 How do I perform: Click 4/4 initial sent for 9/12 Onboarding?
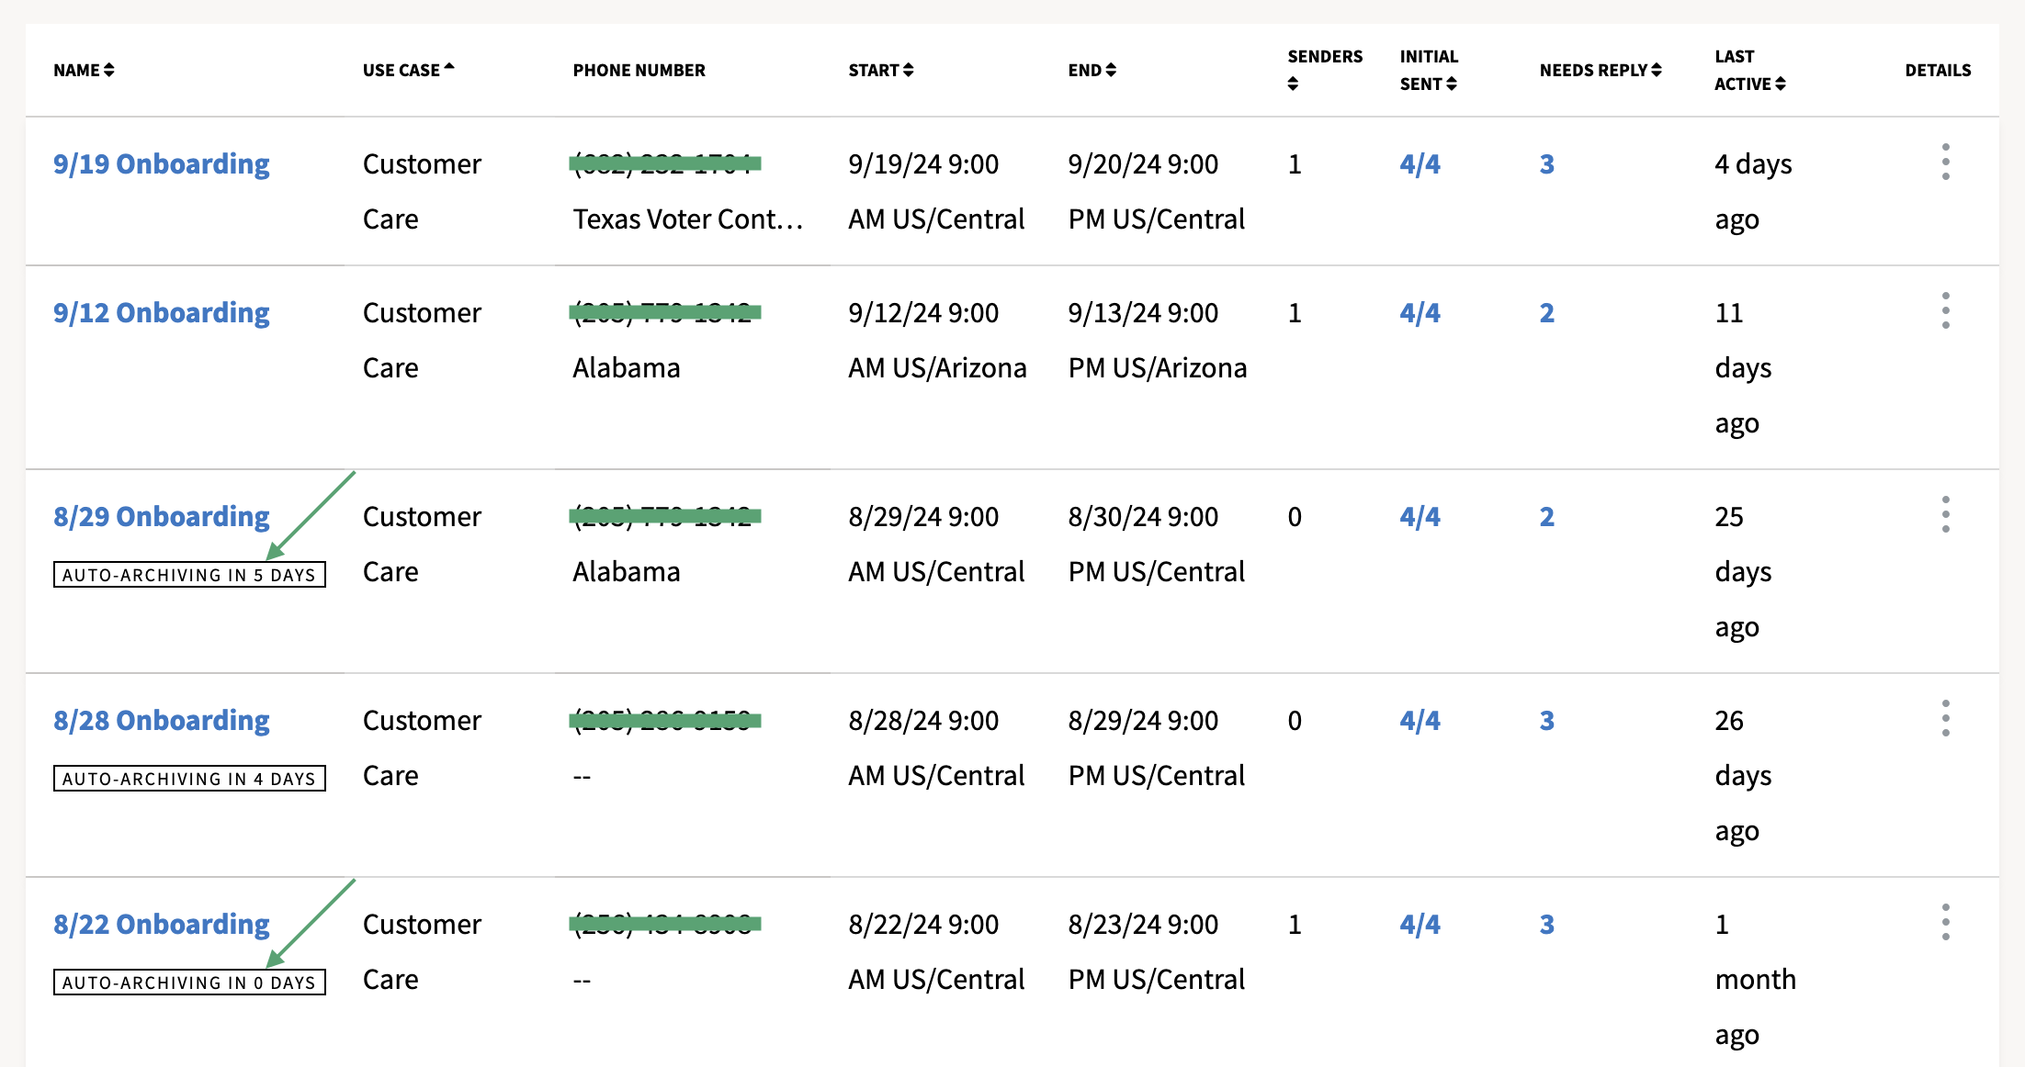[1420, 313]
